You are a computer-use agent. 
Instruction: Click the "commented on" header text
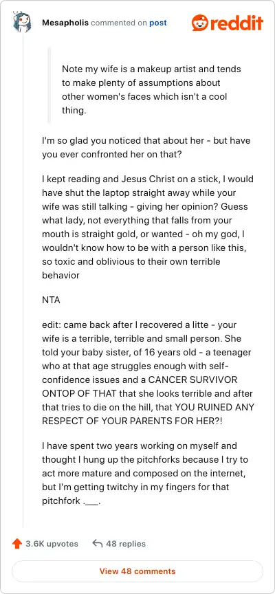[119, 23]
